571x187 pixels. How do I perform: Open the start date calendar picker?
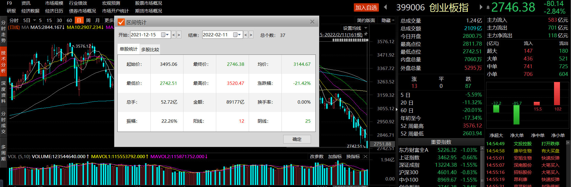point(165,35)
